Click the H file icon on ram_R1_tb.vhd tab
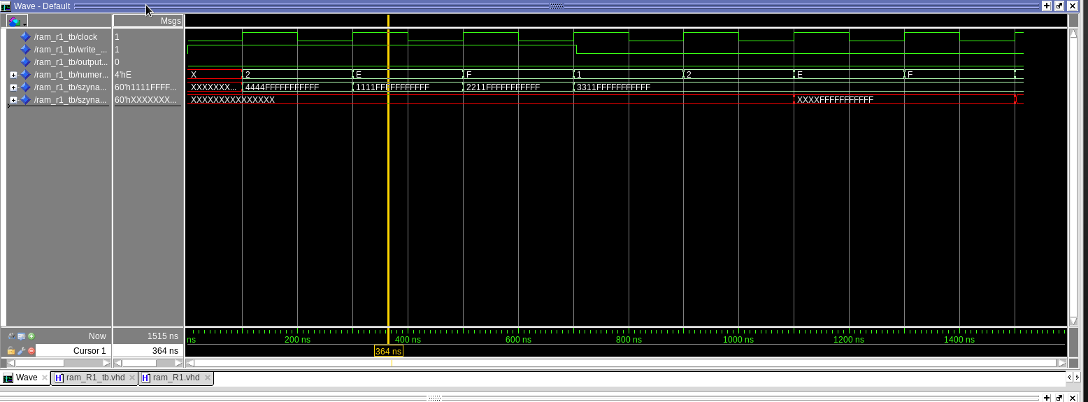The width and height of the screenshot is (1088, 402). [59, 378]
